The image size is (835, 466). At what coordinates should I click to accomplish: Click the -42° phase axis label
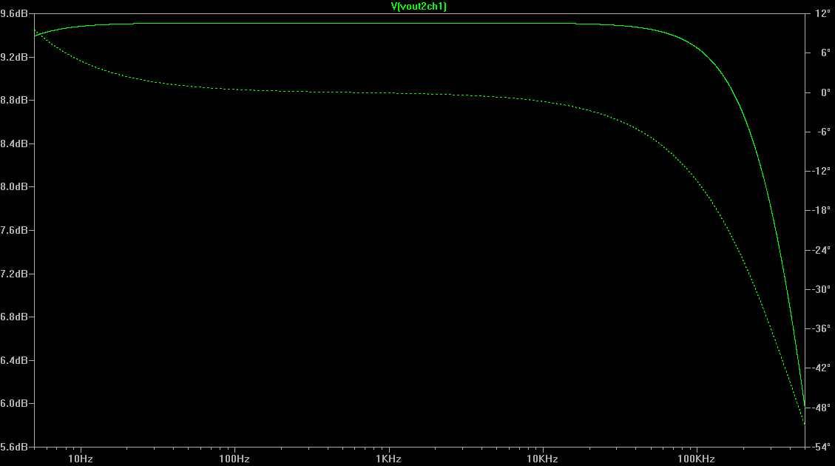coord(822,368)
